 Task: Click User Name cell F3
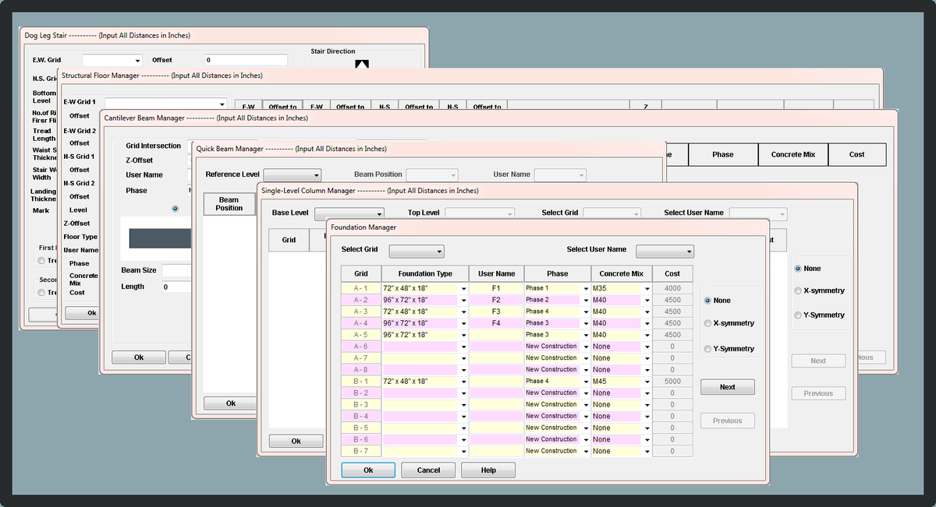pos(496,312)
